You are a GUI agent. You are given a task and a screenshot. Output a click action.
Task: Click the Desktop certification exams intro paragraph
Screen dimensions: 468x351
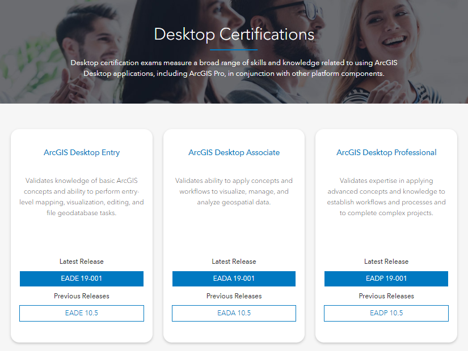(234, 69)
